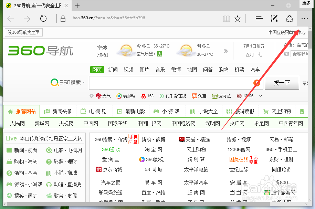Reload the page with refresh icon
This screenshot has height=209, width=315.
pos(43,19)
